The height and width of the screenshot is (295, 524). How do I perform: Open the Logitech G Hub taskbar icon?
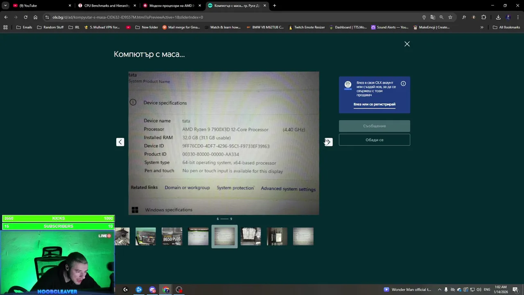click(125, 290)
